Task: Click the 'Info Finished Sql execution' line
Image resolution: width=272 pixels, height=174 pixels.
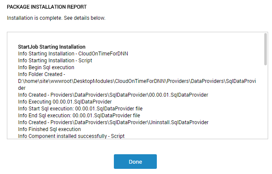Action: (x=49, y=129)
